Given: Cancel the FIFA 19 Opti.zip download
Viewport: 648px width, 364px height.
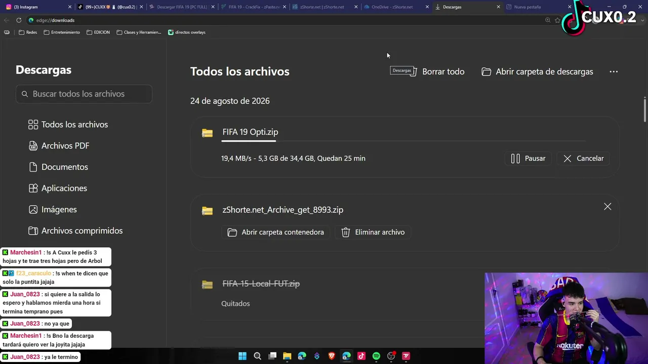Looking at the screenshot, I should click(583, 158).
